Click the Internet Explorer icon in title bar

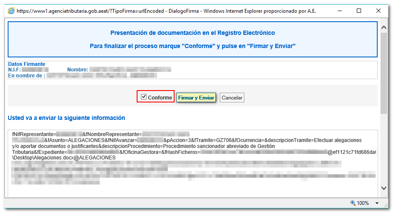(x=11, y=11)
